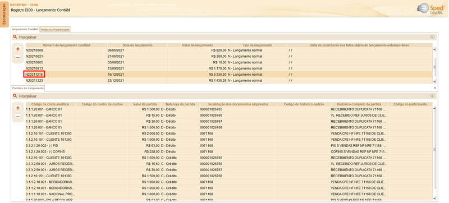Image resolution: width=449 pixels, height=203 pixels.
Task: Sort by Número do lançamento contábil column header
Action: (66, 45)
